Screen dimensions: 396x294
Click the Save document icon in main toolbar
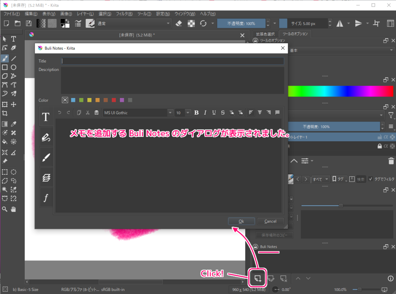click(x=29, y=24)
